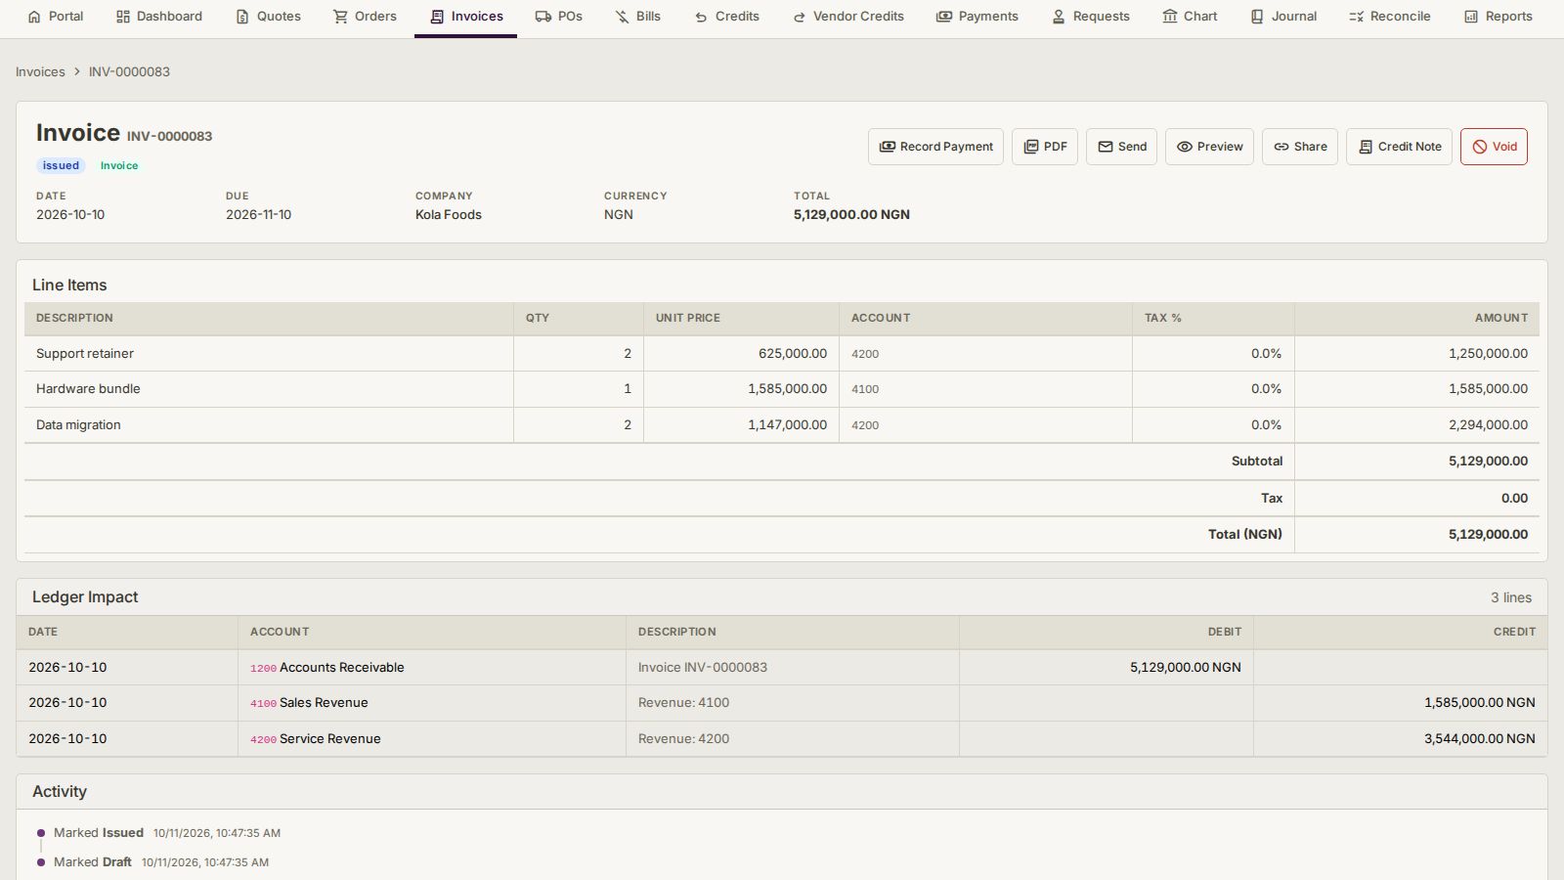Click the Credits return-arrow icon

(x=701, y=17)
